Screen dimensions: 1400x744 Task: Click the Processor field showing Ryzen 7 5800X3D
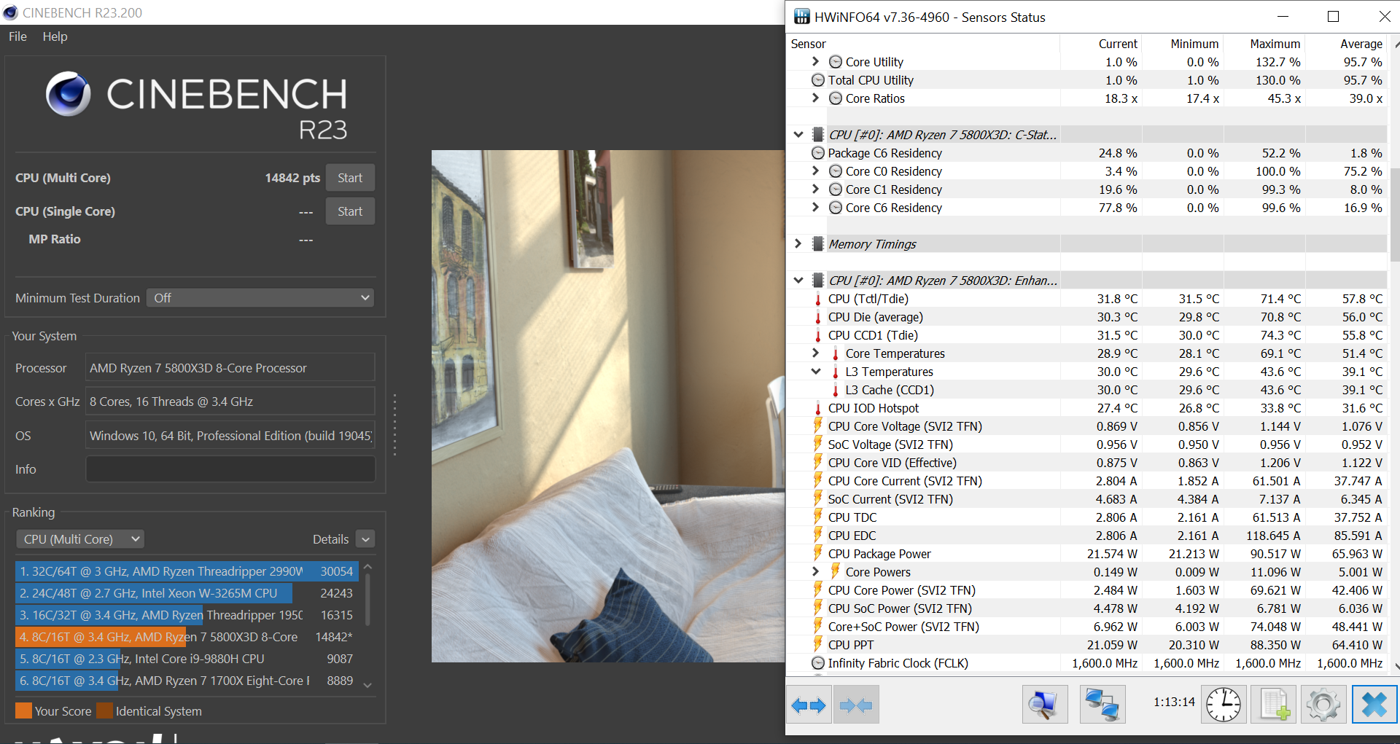(x=230, y=368)
